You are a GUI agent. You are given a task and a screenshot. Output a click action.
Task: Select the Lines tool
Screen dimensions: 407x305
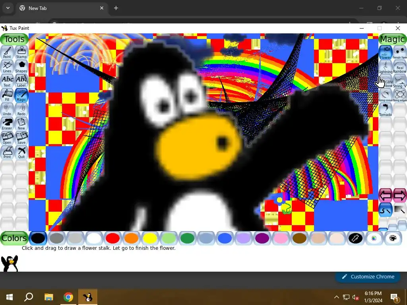(x=7, y=67)
